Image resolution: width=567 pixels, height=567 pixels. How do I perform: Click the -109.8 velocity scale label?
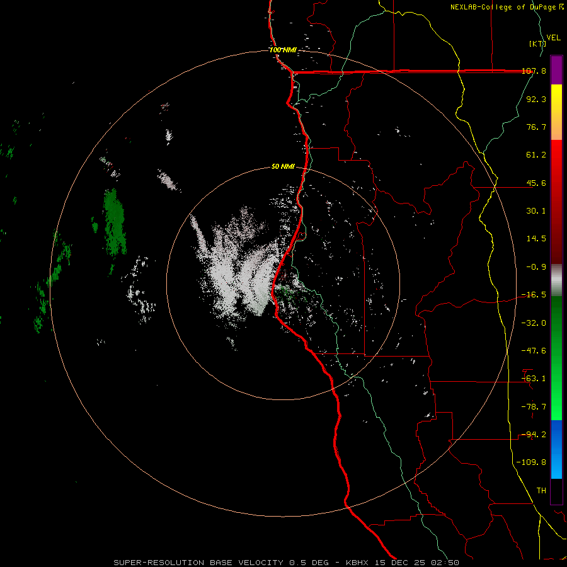(532, 462)
